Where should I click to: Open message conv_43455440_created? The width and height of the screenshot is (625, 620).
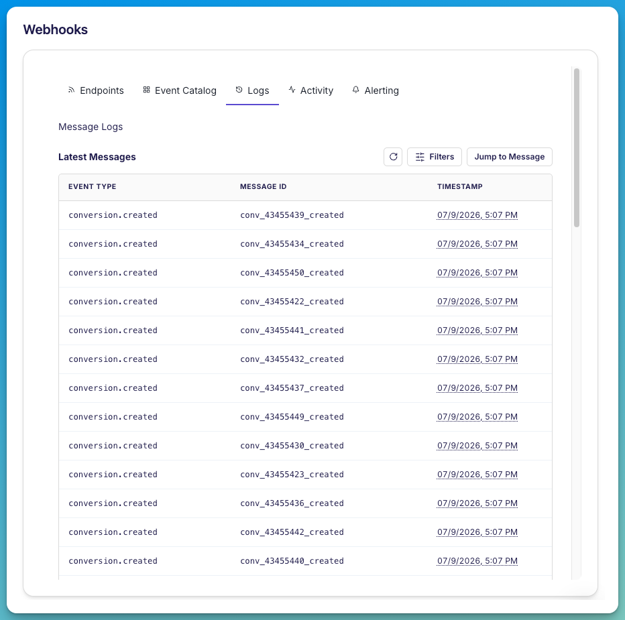coord(292,561)
